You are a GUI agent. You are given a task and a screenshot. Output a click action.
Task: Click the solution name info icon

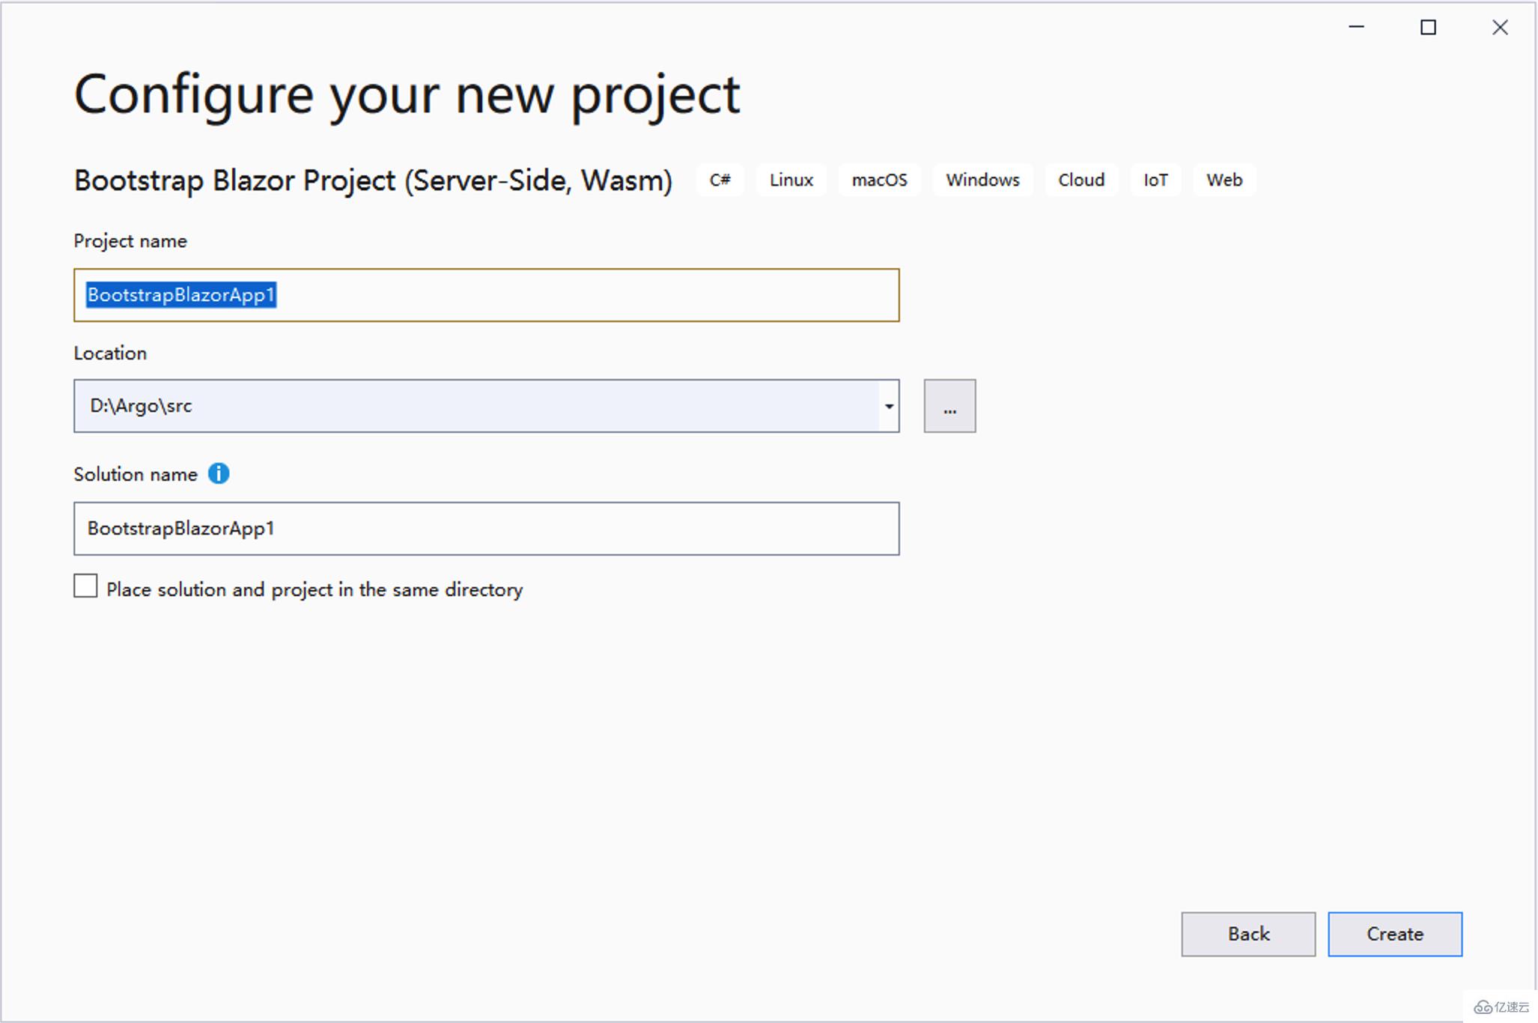tap(220, 473)
